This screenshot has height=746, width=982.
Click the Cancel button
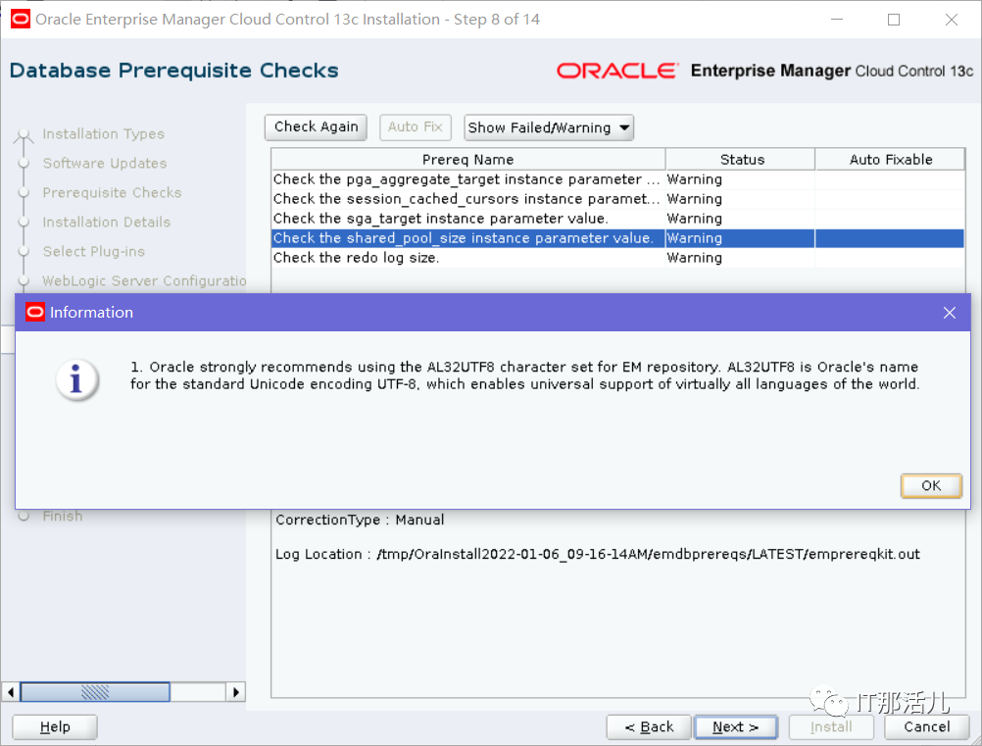(x=927, y=727)
